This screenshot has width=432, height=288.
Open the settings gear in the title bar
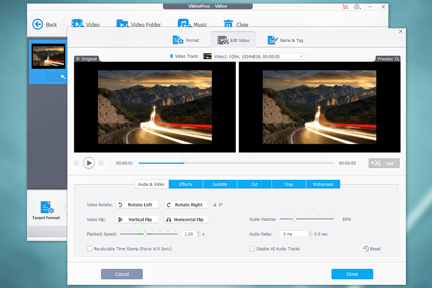(x=357, y=7)
